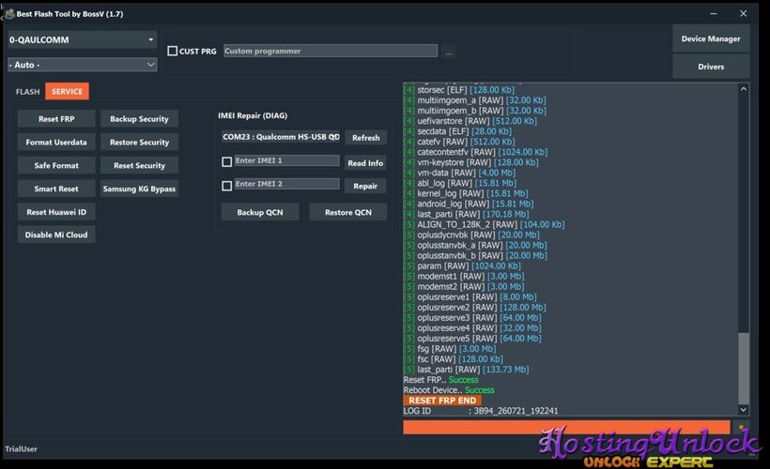Focus the Enter IMEI 2 field
The image size is (770, 469).
(286, 184)
